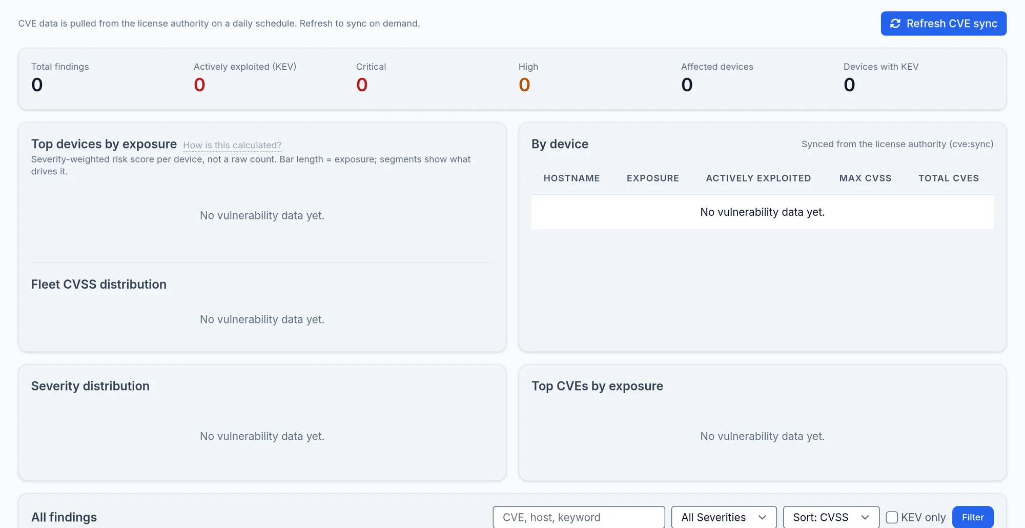Screen dimensions: 1025x528
Task: Click the Actively exploited (KEV) stat label
Action: click(245, 67)
